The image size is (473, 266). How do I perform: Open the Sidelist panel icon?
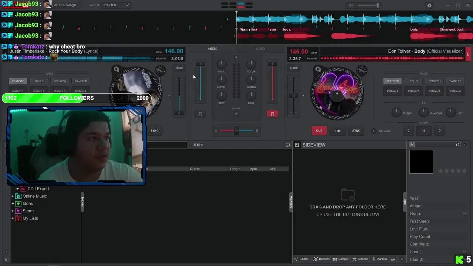pos(296,259)
